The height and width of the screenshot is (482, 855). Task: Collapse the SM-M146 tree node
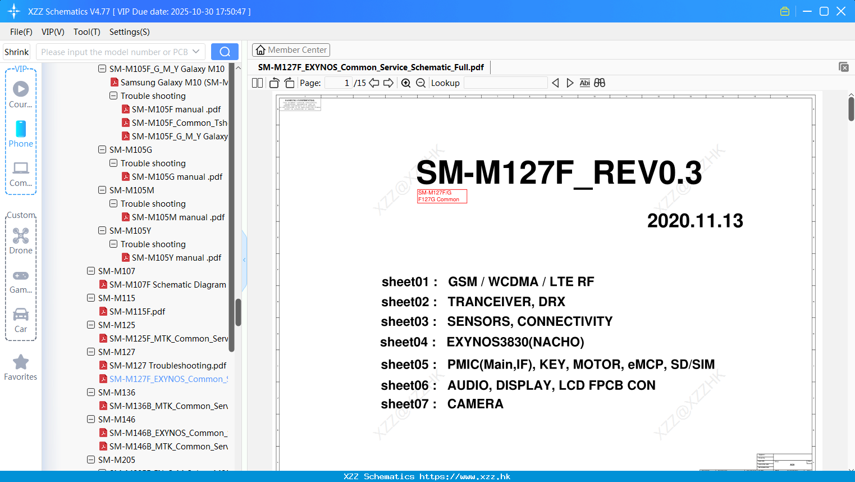pos(91,420)
